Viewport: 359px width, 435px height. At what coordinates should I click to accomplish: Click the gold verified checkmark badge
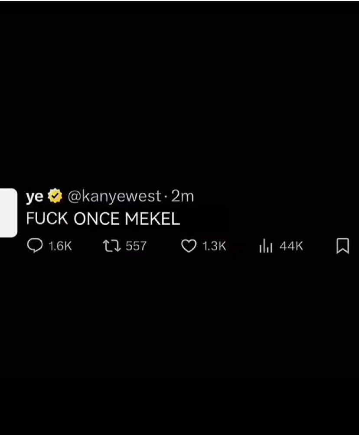(x=55, y=195)
